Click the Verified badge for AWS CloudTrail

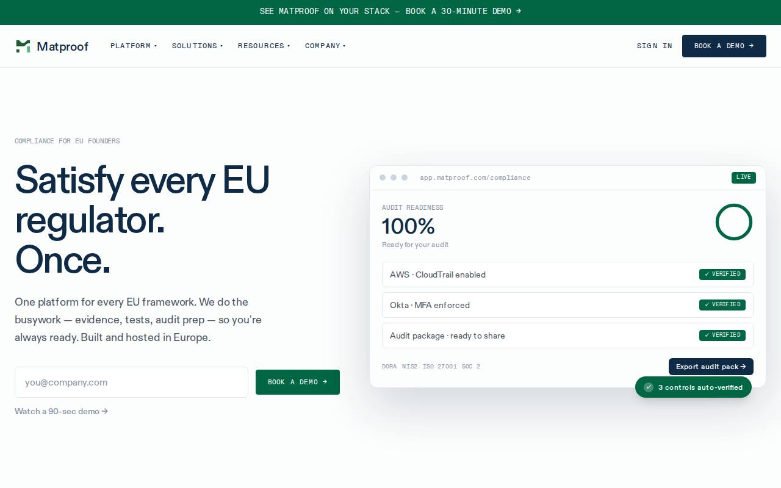point(722,274)
